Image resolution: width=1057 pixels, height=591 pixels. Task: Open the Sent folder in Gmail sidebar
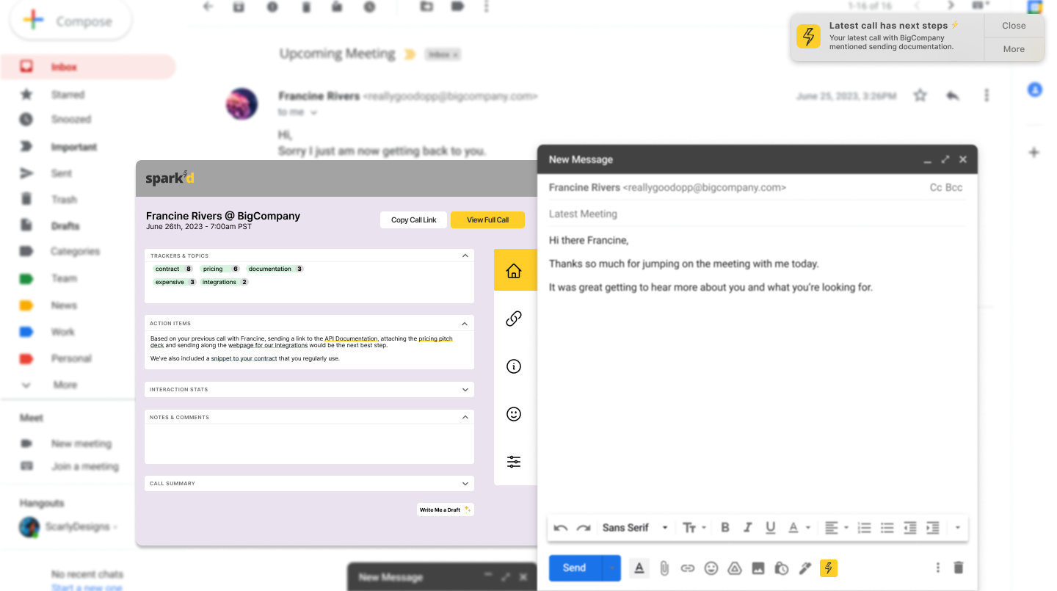click(x=62, y=173)
